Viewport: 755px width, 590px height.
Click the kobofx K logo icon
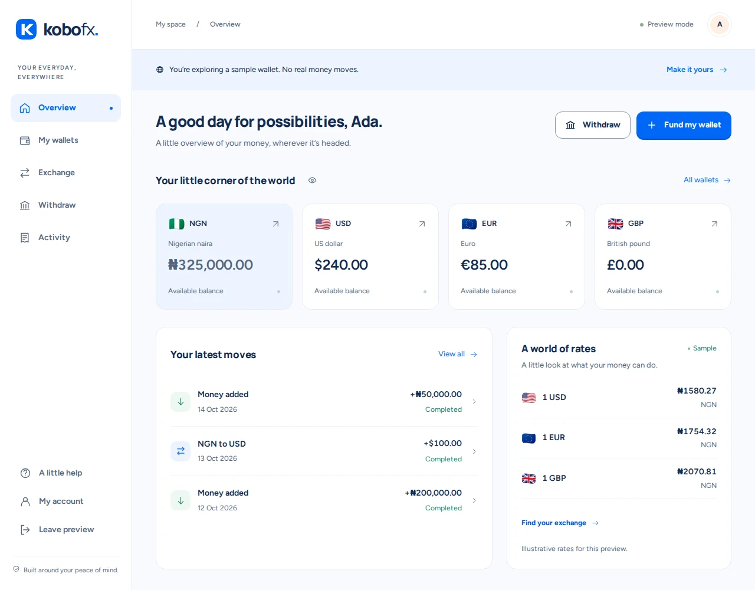coord(26,29)
